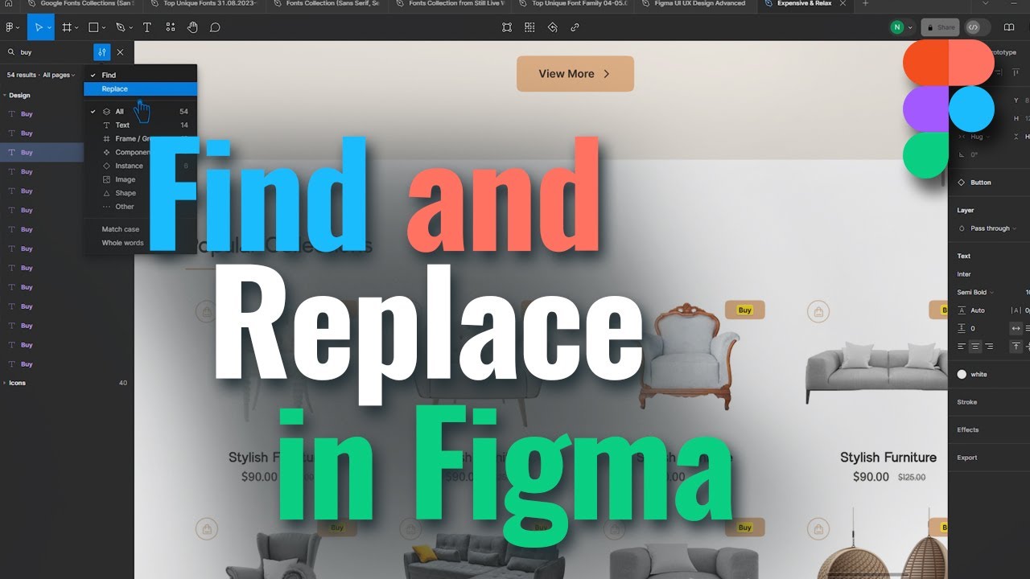
Task: Click the link icon in center toolbar
Action: (575, 27)
